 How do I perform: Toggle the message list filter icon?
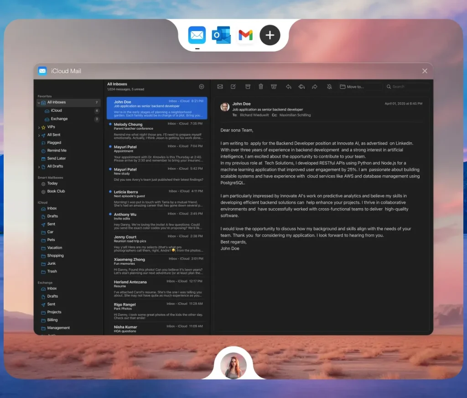tap(202, 86)
